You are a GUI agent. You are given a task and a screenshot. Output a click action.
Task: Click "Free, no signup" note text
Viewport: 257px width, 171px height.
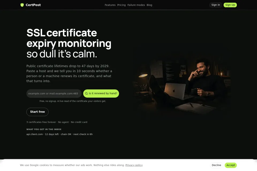pos(73,101)
